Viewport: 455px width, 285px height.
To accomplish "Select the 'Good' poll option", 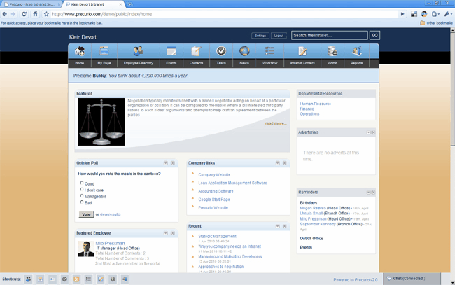I will [x=82, y=183].
